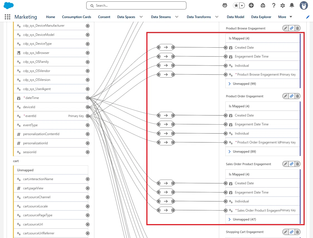The image size is (313, 238).
Task: Click link icon for Shopping Cart Engagement
Action: pos(292,232)
